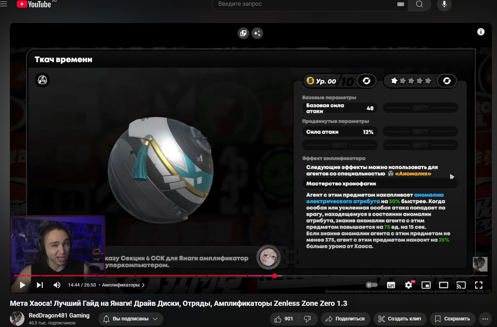This screenshot has width=497, height=327.
Task: Start voice search with the microphone
Action: coord(444,4)
